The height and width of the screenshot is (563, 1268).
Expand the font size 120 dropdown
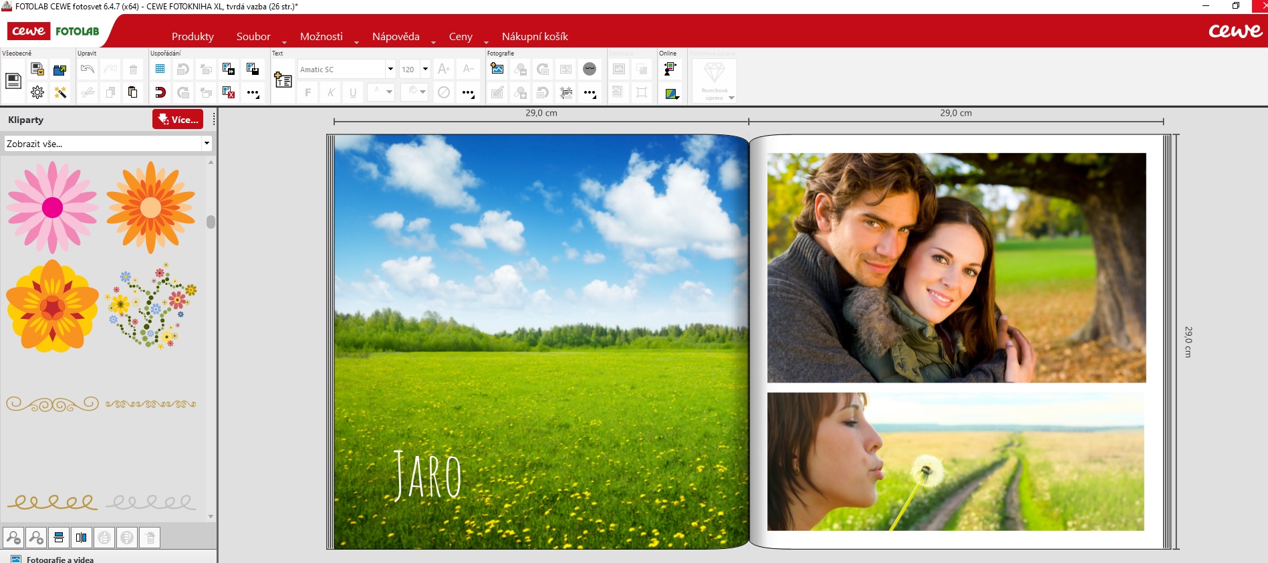pyautogui.click(x=425, y=69)
